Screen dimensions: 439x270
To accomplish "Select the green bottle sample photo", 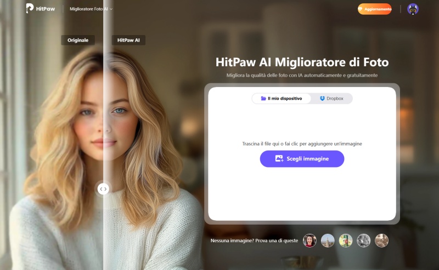I will (x=346, y=240).
